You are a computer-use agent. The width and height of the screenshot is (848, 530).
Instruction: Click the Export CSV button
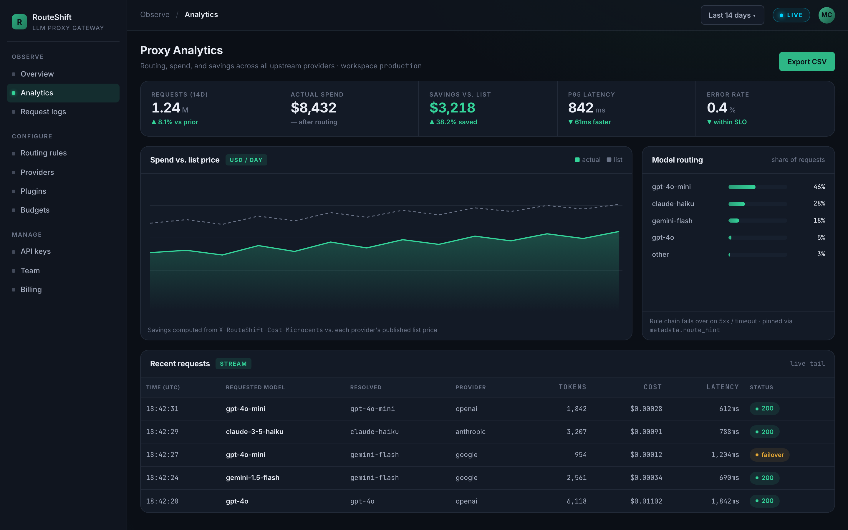pos(807,62)
